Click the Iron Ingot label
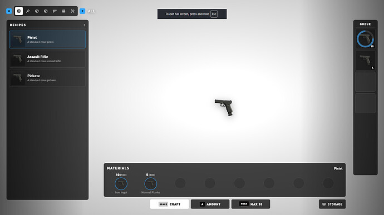Image resolution: width=384 pixels, height=215 pixels. click(x=121, y=192)
